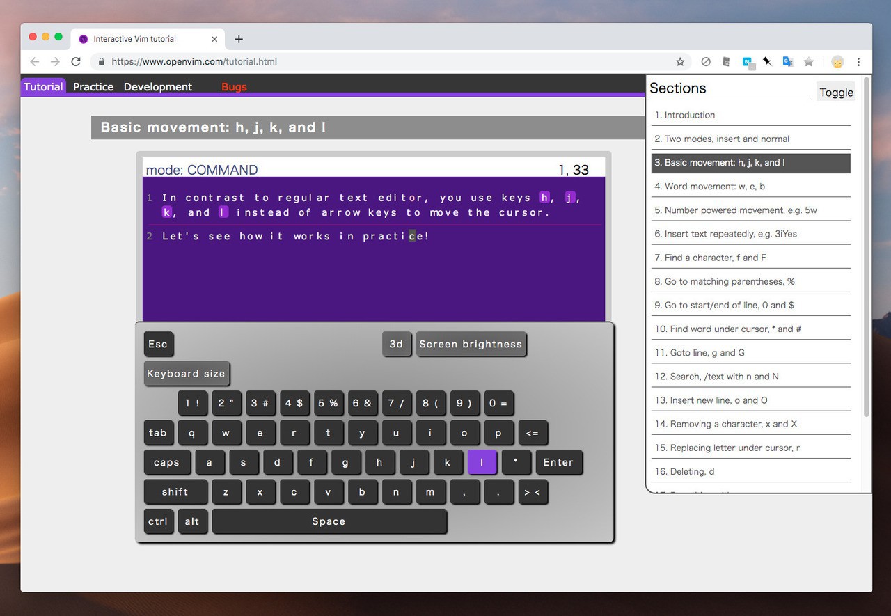Viewport: 891px width, 616px height.
Task: Tap the asterisk key next to l
Action: (516, 462)
